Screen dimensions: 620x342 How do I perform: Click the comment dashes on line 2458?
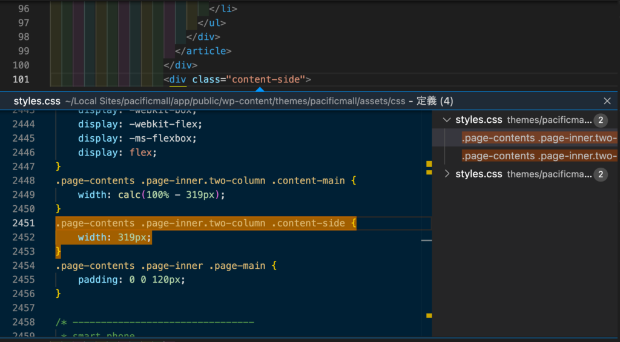tap(163, 322)
